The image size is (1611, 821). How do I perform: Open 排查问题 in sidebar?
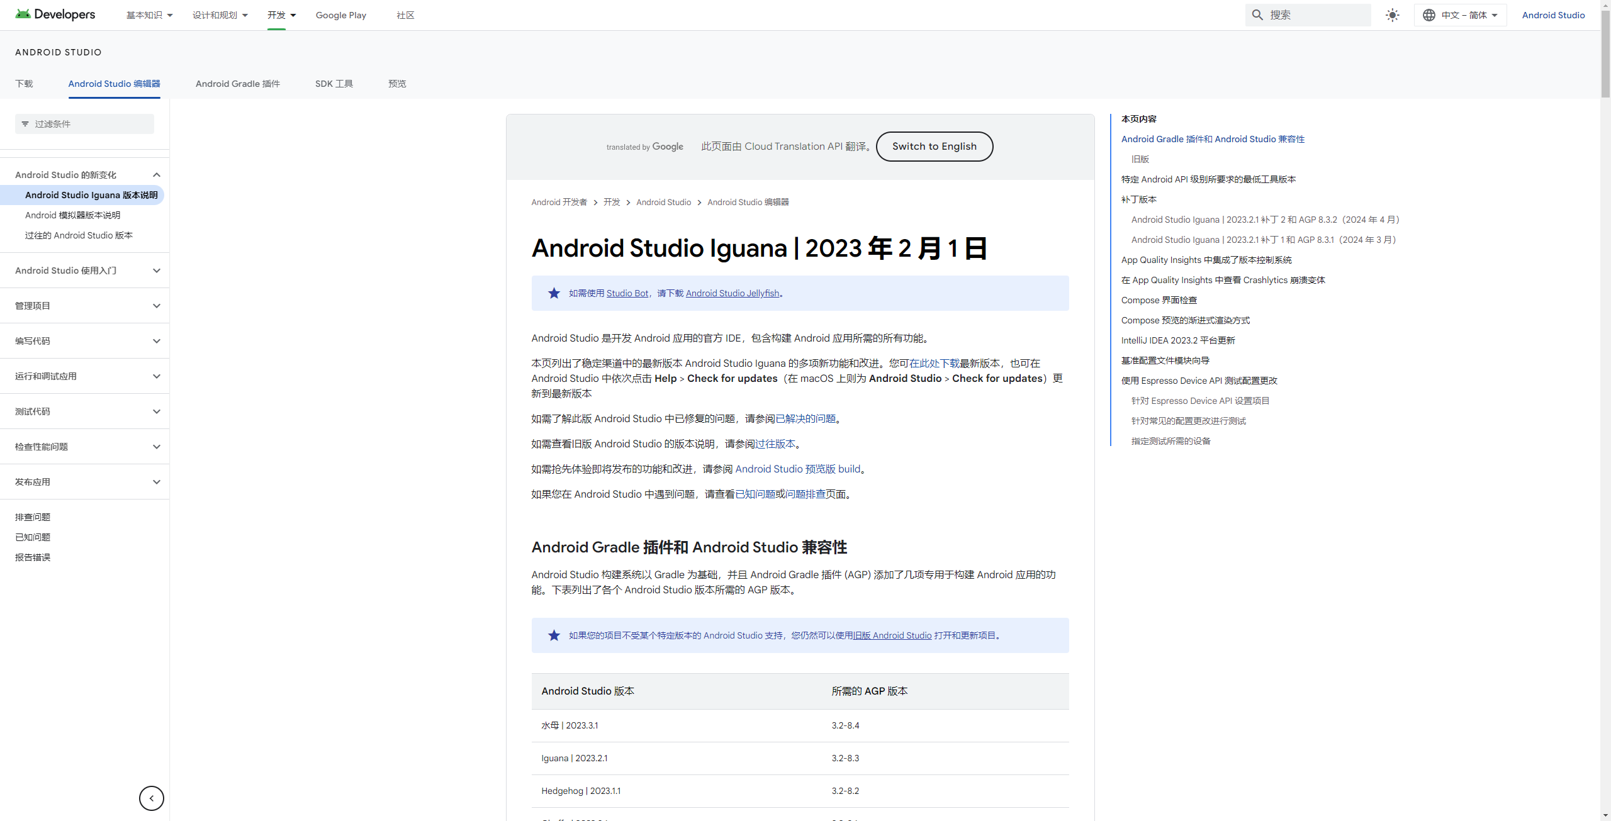(x=33, y=517)
